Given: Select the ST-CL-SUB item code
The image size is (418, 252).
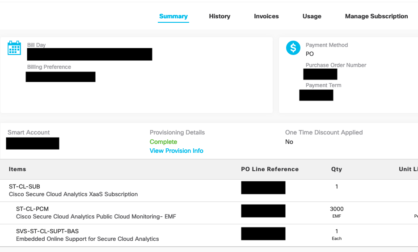Looking at the screenshot, I should [x=24, y=186].
